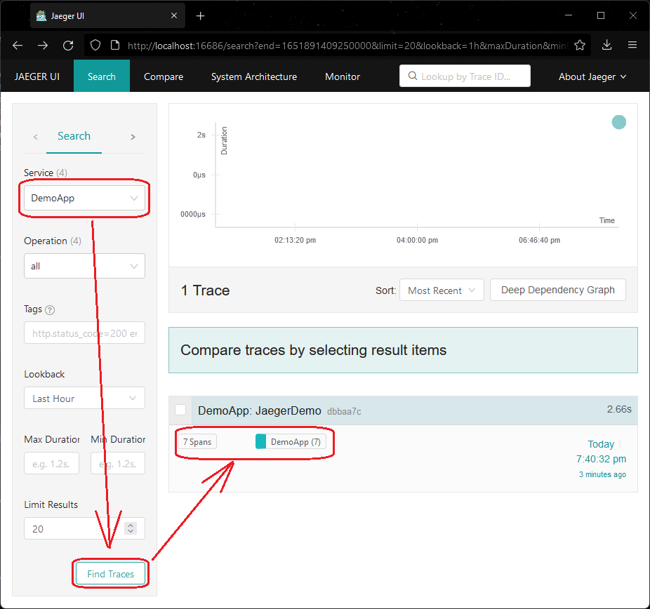Open the Service dropdown showing DemoApp
Image resolution: width=650 pixels, height=609 pixels.
pyautogui.click(x=84, y=198)
